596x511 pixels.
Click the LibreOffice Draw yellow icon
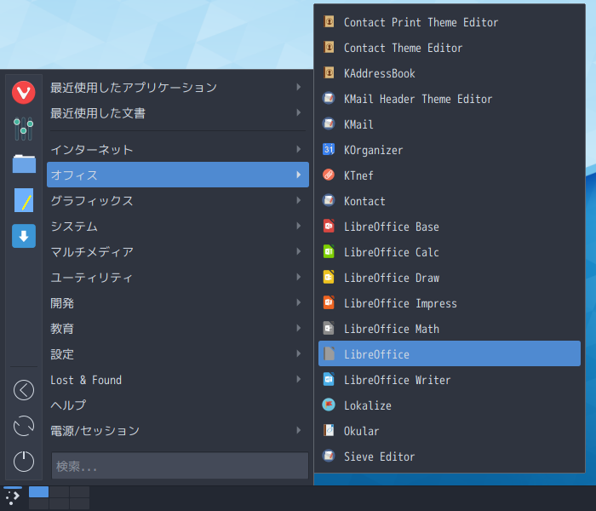(x=329, y=277)
